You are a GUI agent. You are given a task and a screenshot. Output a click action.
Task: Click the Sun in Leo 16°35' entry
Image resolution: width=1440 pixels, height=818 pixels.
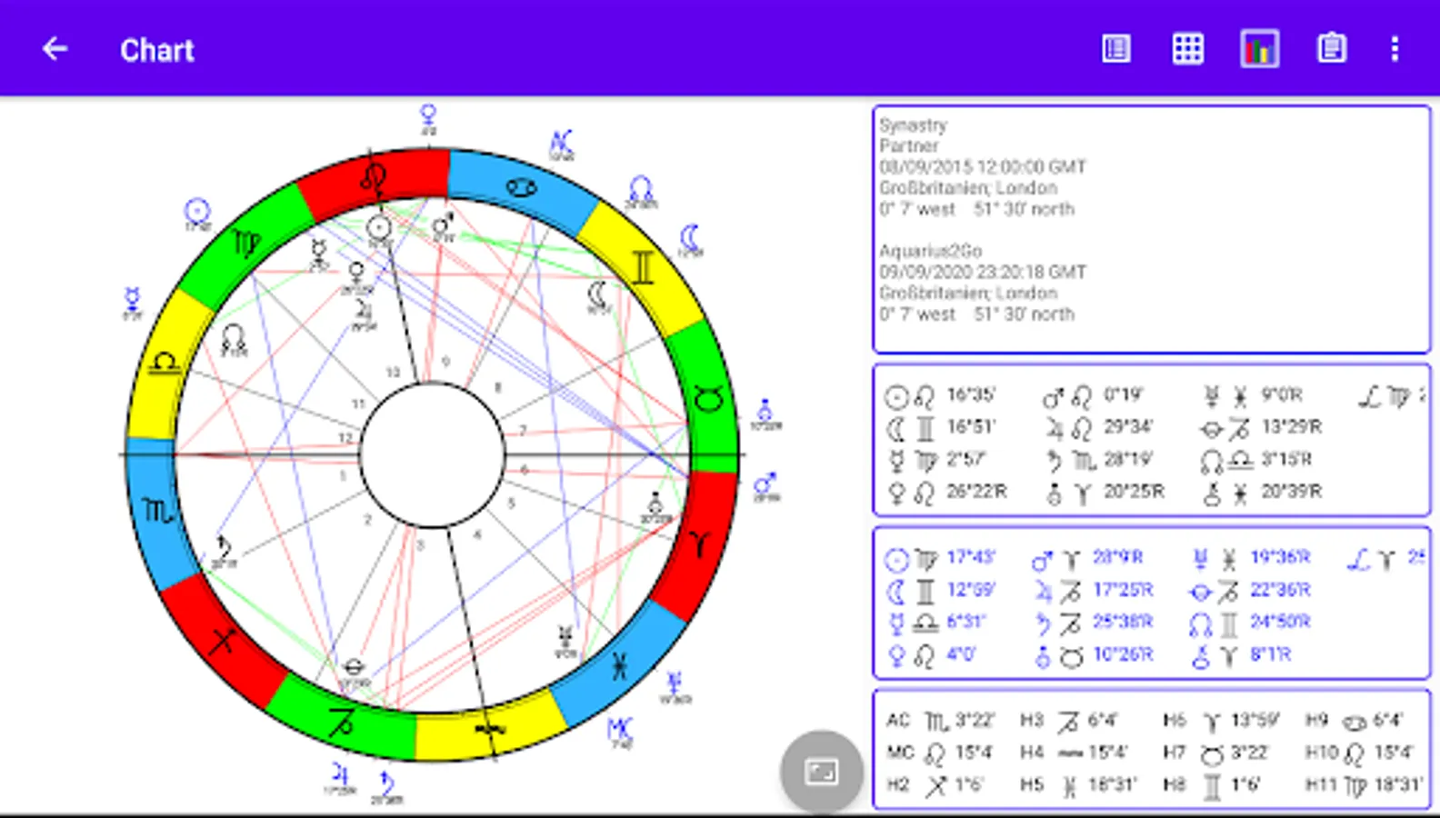pos(941,396)
